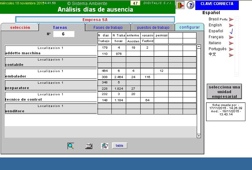Select Chinese 中文 language arrow
The height and width of the screenshot is (170, 252).
[231, 55]
